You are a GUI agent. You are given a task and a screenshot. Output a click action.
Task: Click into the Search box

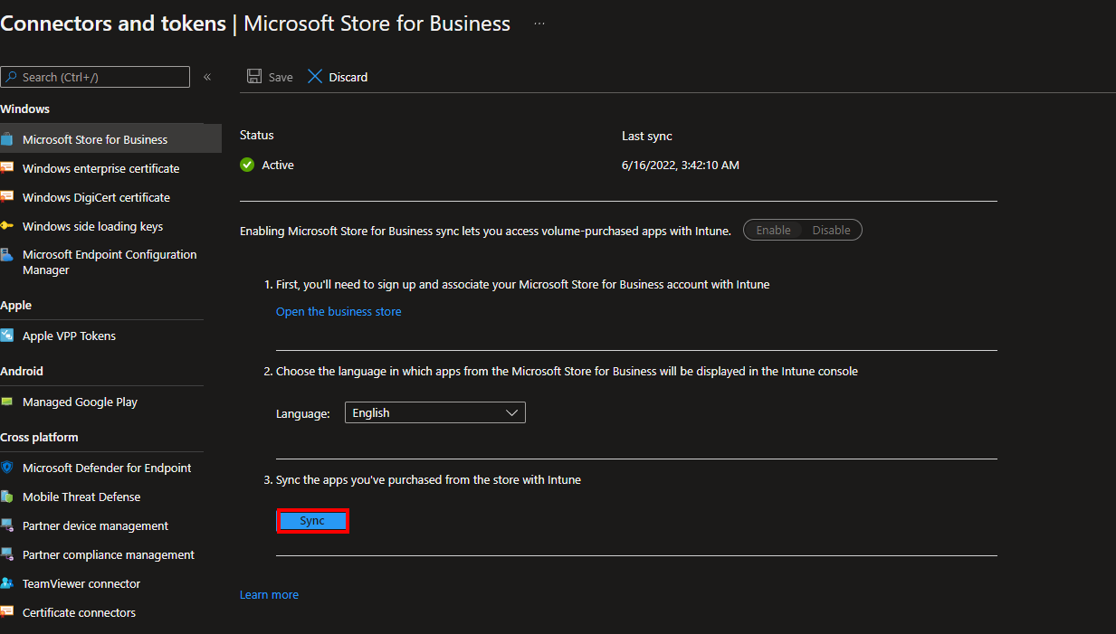click(x=100, y=77)
